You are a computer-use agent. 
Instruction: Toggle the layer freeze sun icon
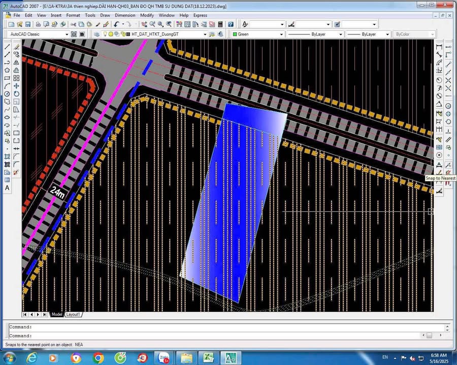pyautogui.click(x=111, y=34)
